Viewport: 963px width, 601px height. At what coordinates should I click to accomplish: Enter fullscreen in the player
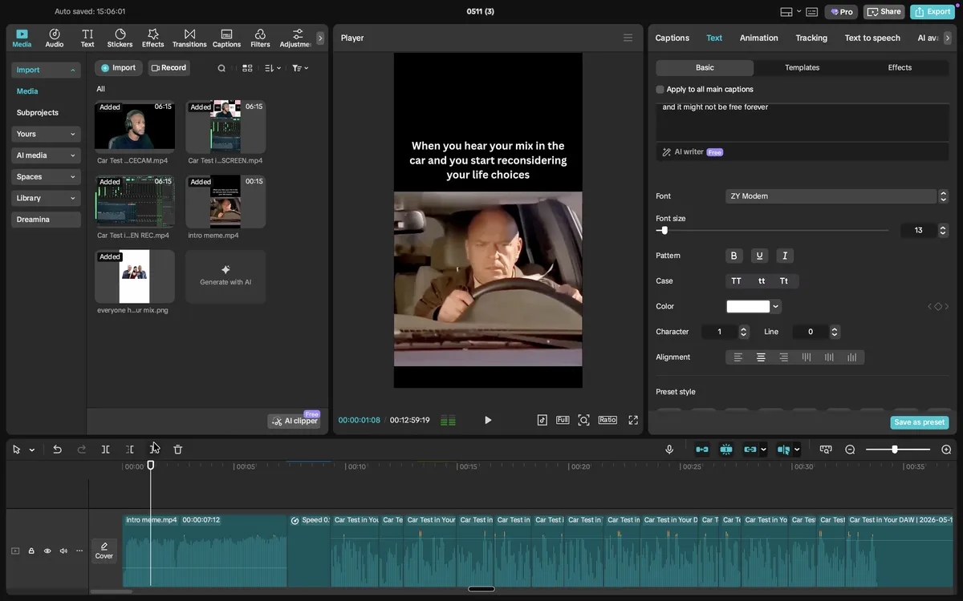[x=633, y=420]
